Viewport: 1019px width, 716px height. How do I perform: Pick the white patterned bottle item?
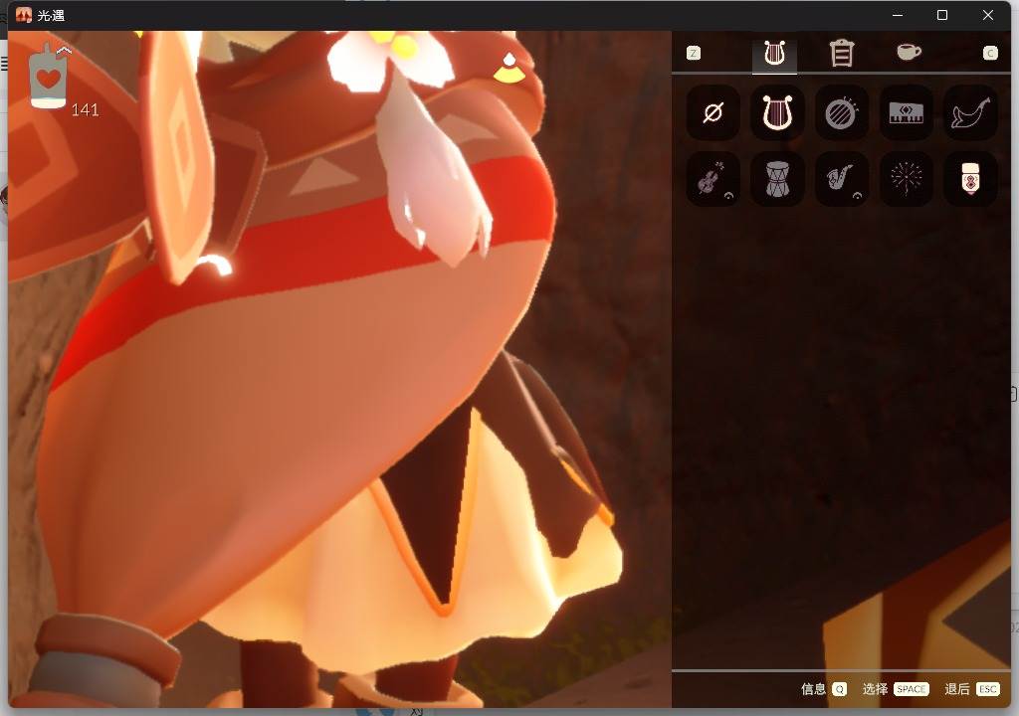(x=969, y=179)
